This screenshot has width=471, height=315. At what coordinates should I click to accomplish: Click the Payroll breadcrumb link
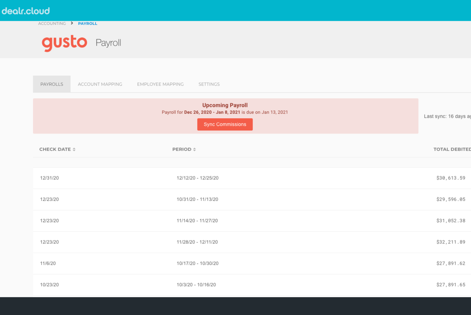87,23
